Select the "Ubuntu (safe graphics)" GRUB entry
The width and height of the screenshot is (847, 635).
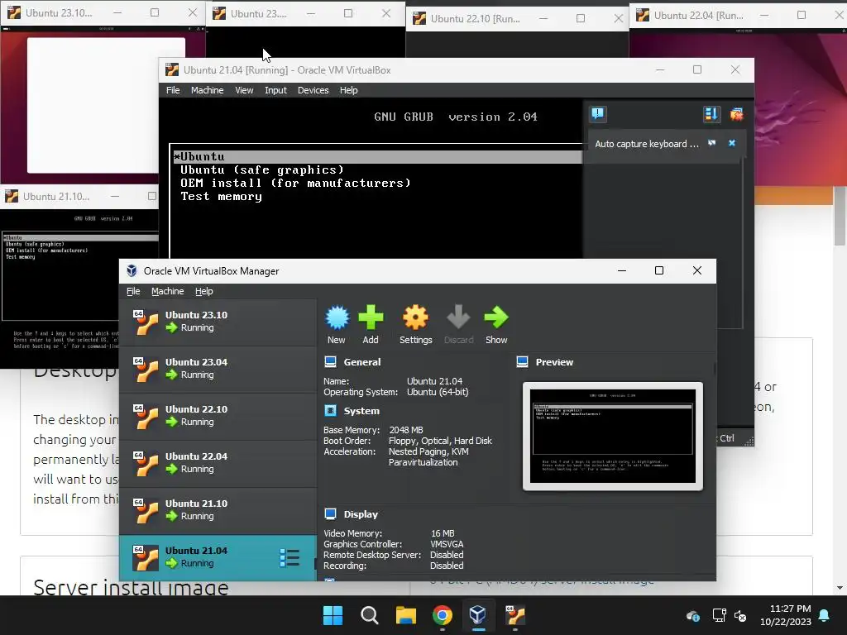tap(262, 169)
